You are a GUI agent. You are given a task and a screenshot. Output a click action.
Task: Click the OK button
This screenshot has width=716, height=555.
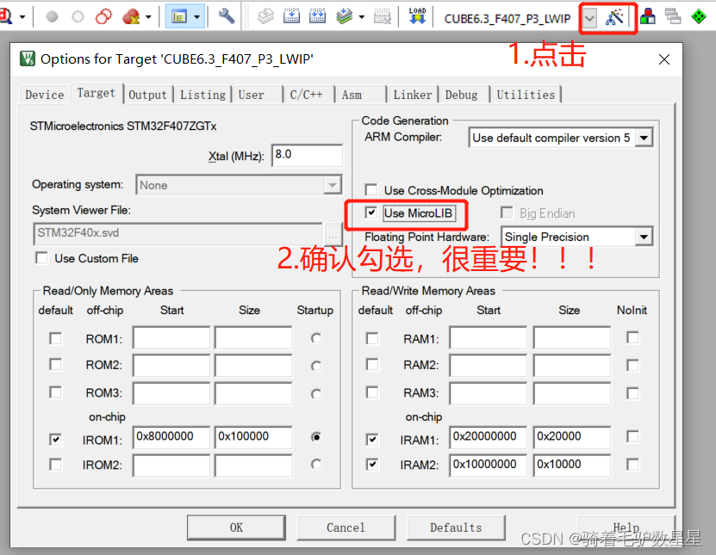[237, 528]
